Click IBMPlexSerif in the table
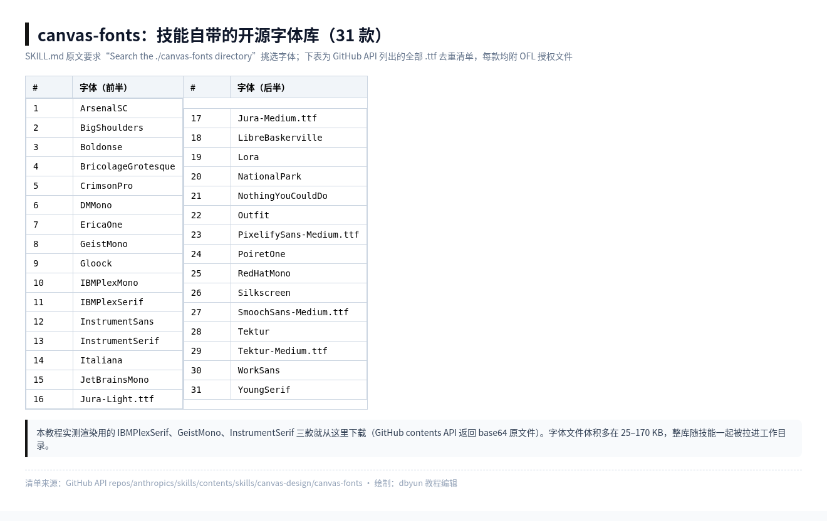The image size is (827, 521). (x=128, y=302)
